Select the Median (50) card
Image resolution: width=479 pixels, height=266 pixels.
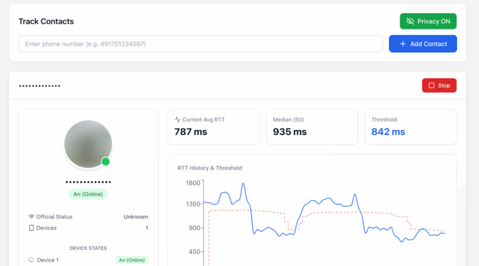click(312, 126)
